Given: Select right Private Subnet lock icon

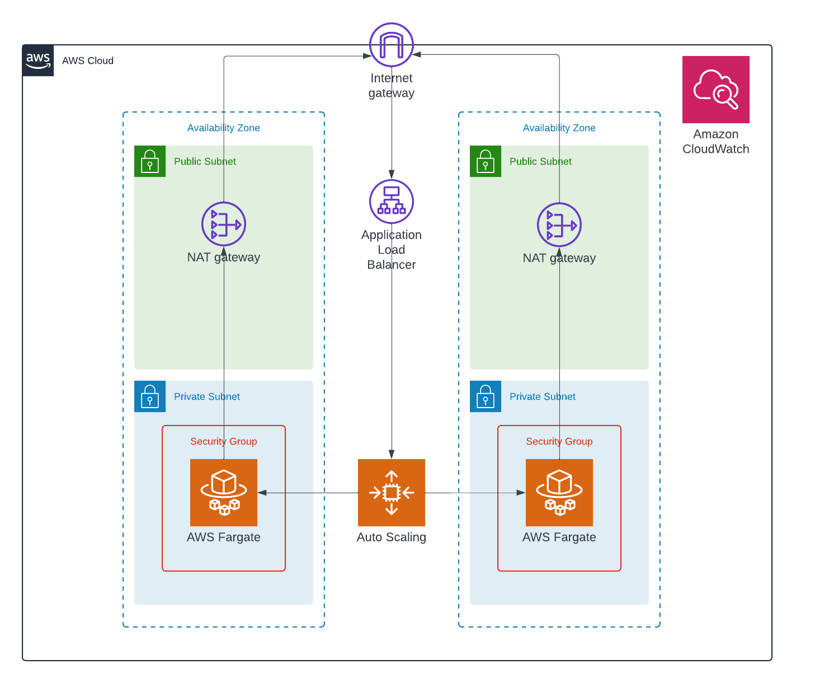Looking at the screenshot, I should coord(486,396).
